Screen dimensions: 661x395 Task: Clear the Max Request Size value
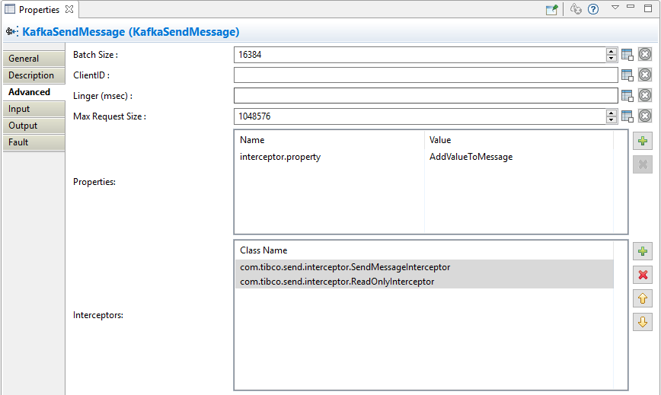(644, 116)
